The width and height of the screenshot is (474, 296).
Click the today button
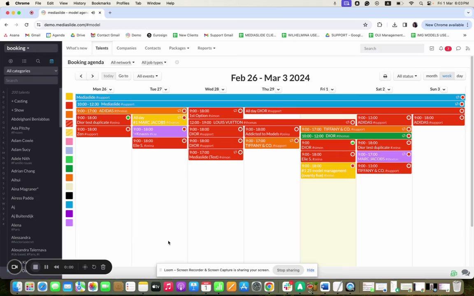pyautogui.click(x=109, y=76)
